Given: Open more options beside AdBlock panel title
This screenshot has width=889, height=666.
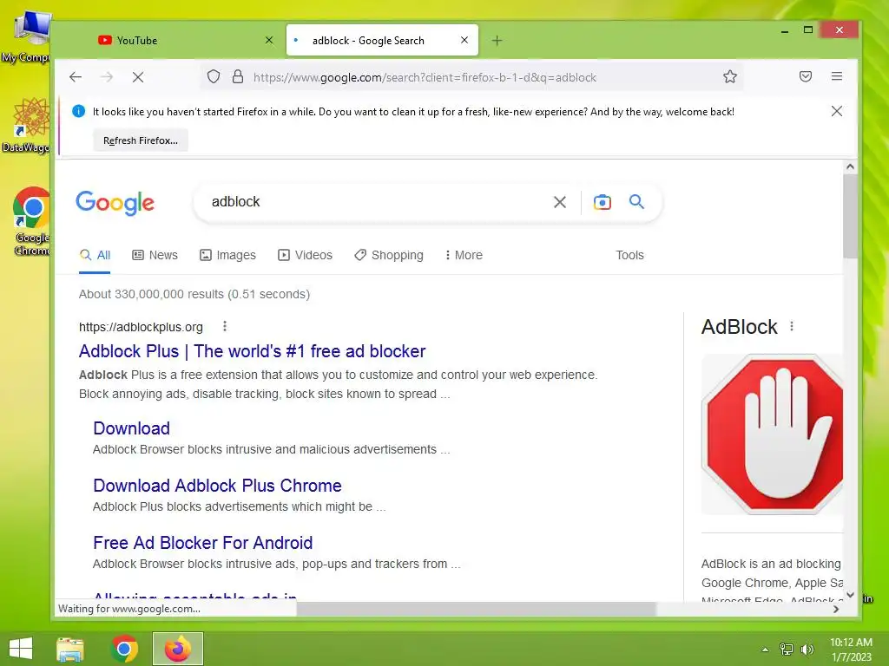Looking at the screenshot, I should [792, 327].
